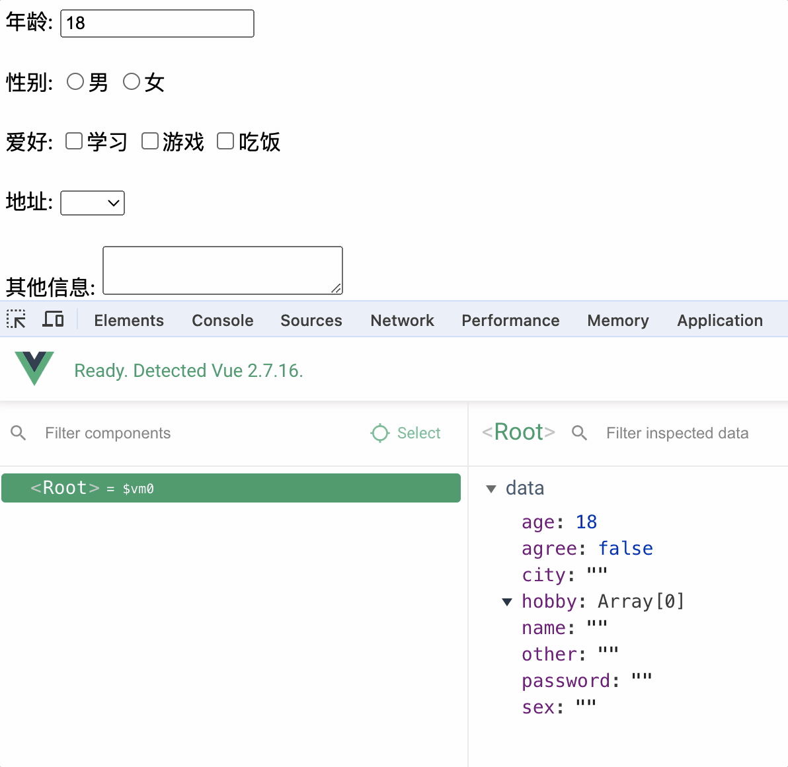Click the agree value false
The height and width of the screenshot is (767, 788).
pyautogui.click(x=625, y=548)
